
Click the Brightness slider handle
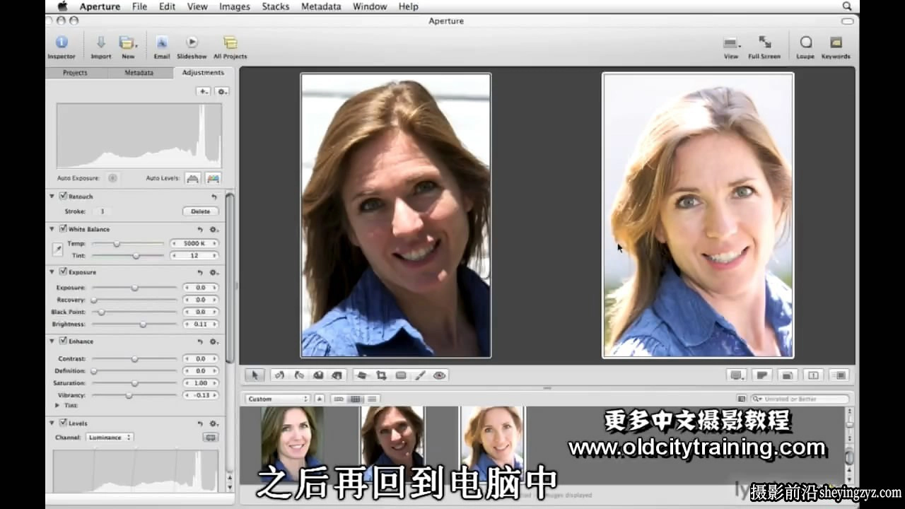pos(143,324)
